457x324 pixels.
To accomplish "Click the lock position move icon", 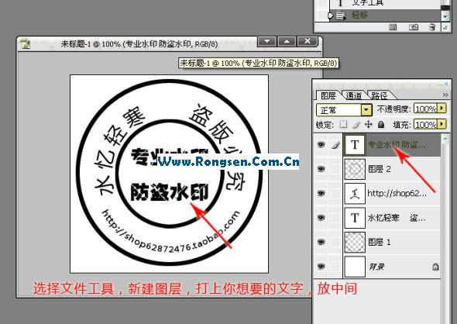I will coord(369,125).
